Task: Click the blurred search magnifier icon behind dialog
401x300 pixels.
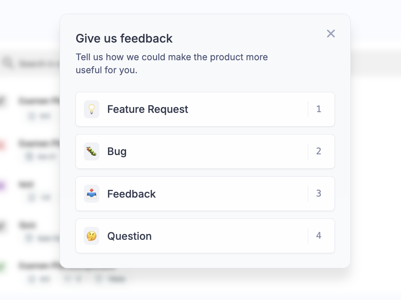Action: 7,63
